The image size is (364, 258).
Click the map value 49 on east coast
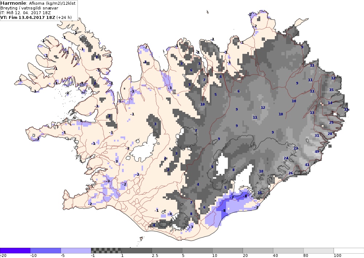tap(317, 151)
